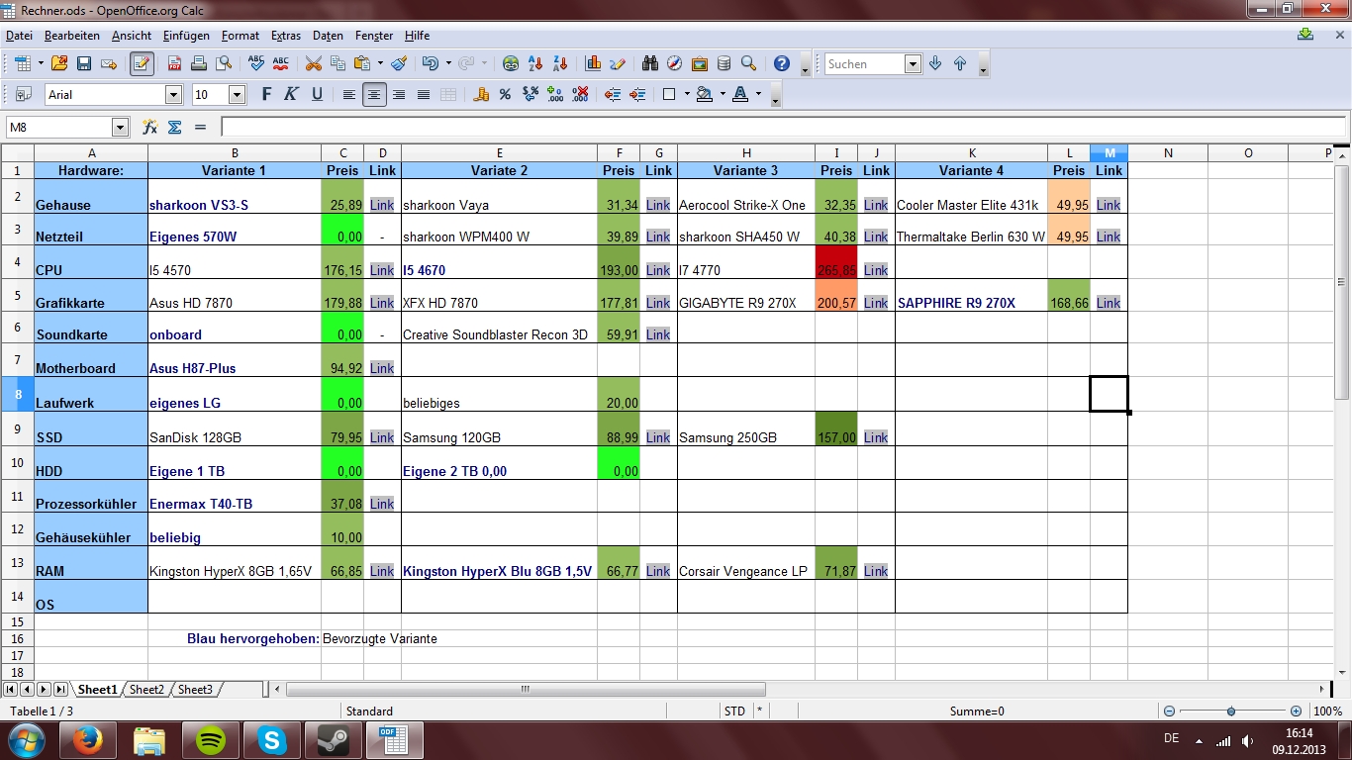Toggle AutoSpellcheck red-wave ABC icon
This screenshot has height=760, width=1352.
tap(281, 63)
